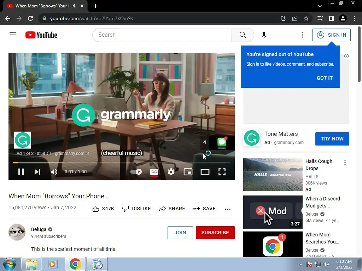
Task: Mute the video player volume
Action: point(54,172)
